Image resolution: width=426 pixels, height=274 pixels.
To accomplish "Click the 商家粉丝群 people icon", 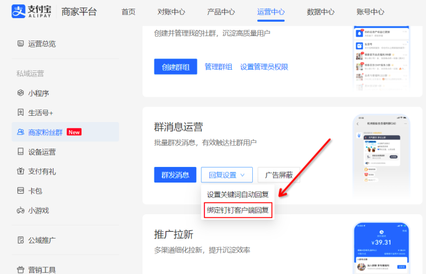I will click(21, 132).
